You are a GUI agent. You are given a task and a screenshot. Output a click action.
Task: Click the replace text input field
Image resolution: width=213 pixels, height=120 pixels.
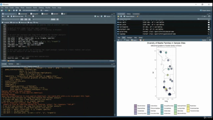pyautogui.click(x=41, y=19)
